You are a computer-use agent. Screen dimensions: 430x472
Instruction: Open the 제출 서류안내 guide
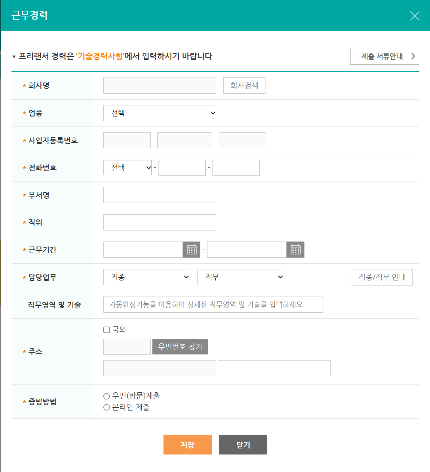pos(385,56)
